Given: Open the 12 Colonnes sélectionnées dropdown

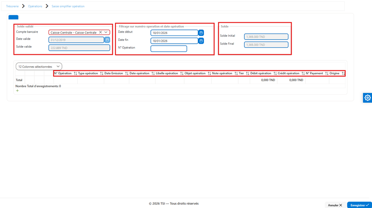Looking at the screenshot, I should [x=39, y=66].
